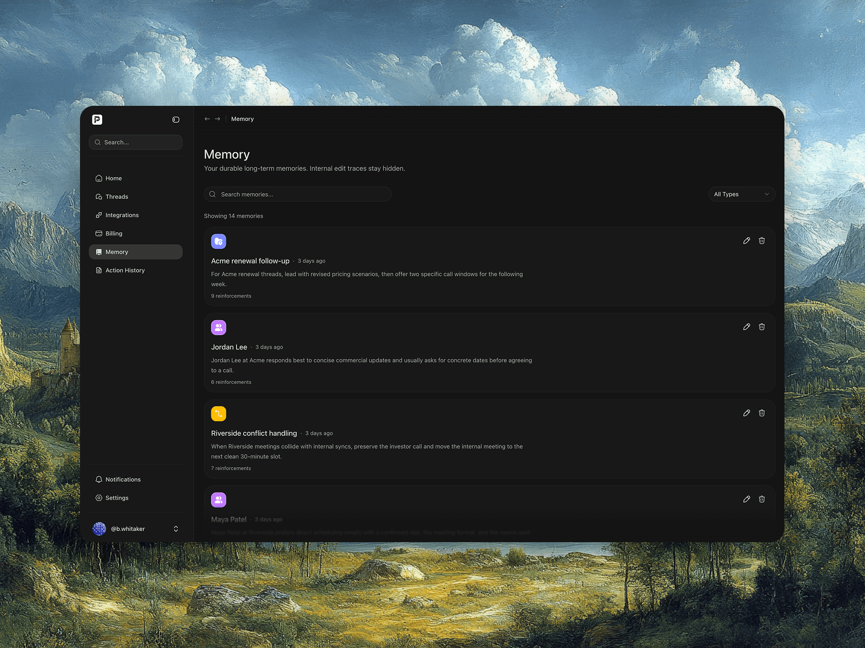Click the Maya Patel person icon
The height and width of the screenshot is (648, 865).
click(x=218, y=500)
